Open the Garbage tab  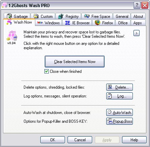17,16
